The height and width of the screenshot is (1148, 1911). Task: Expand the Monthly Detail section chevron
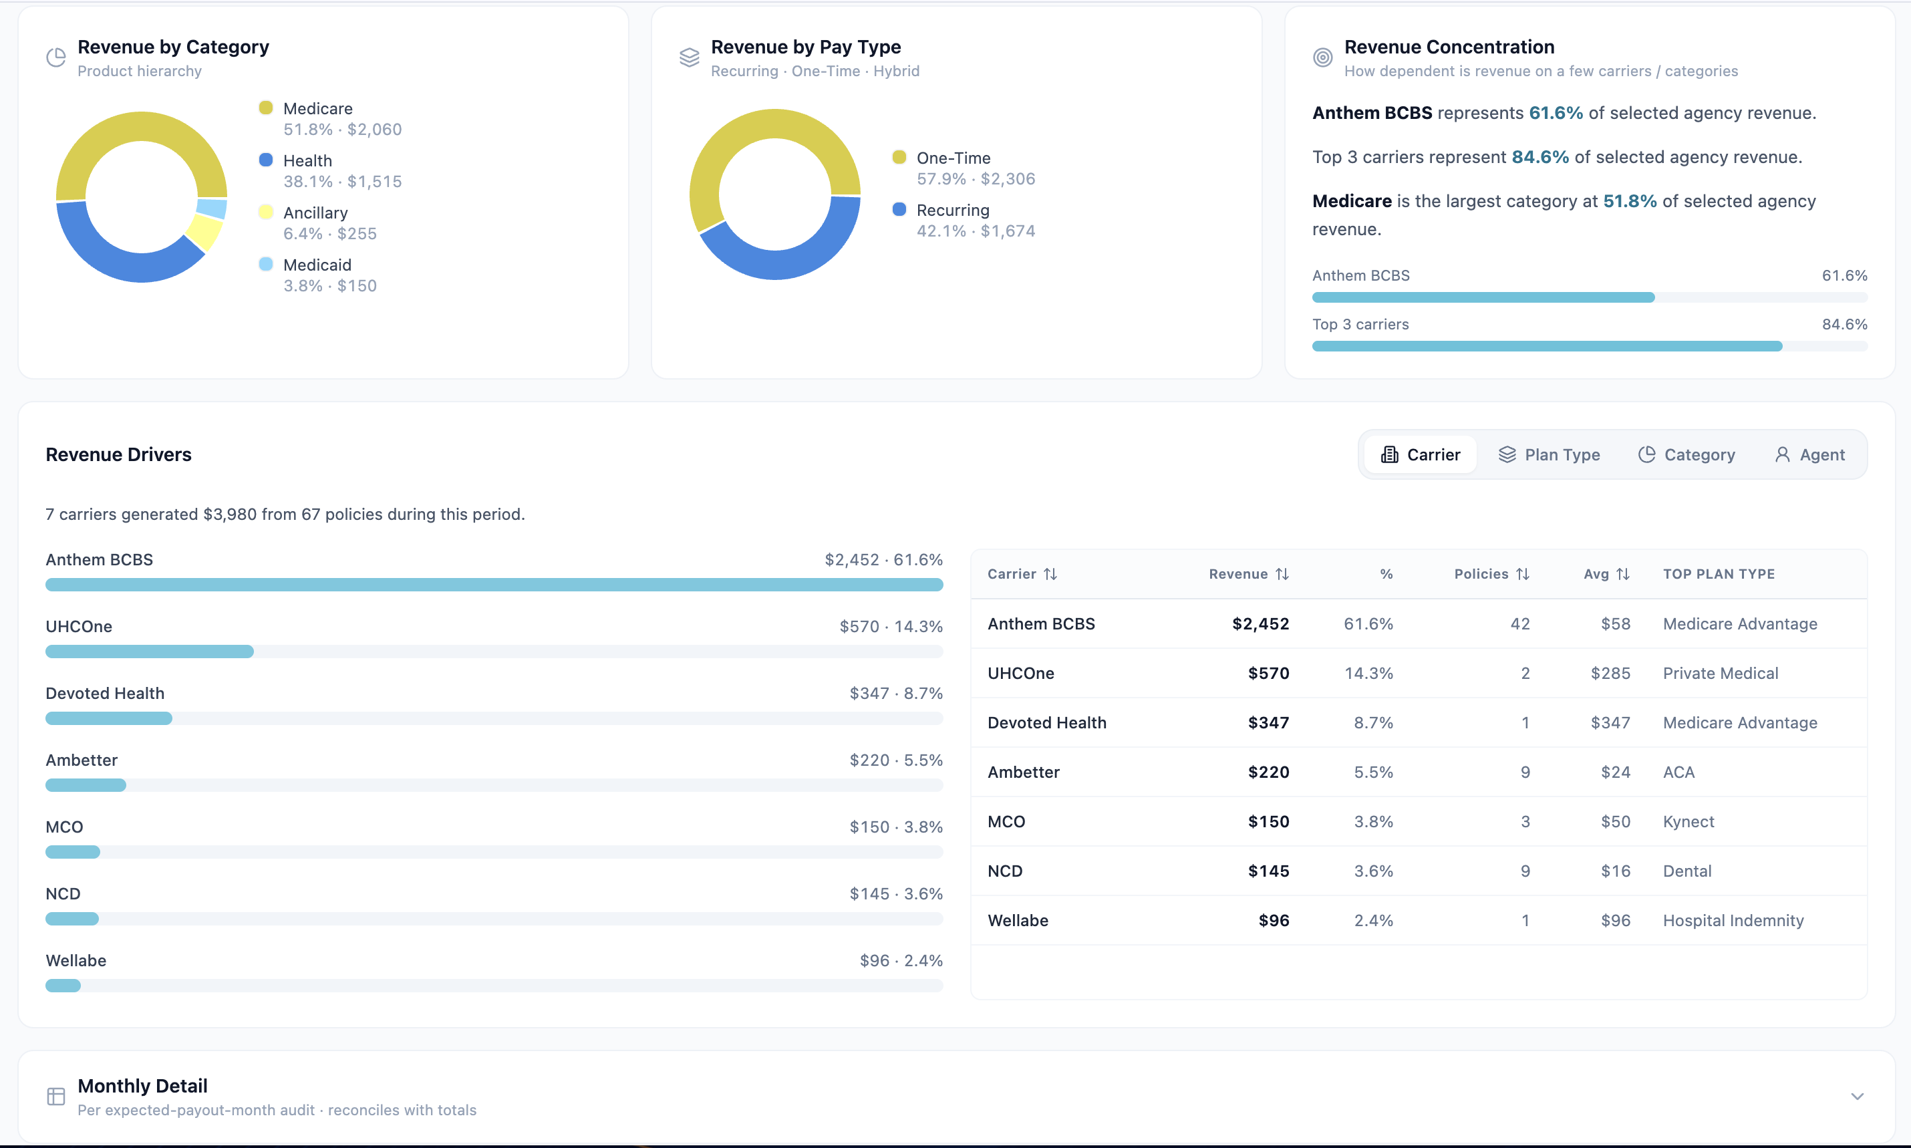[x=1857, y=1096]
